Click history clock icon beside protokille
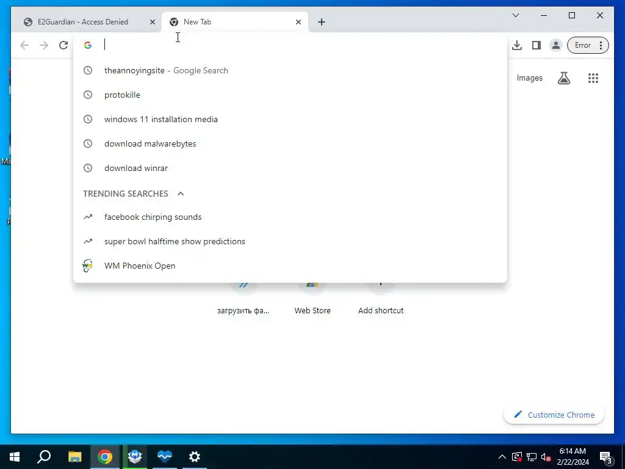The image size is (625, 469). click(88, 95)
